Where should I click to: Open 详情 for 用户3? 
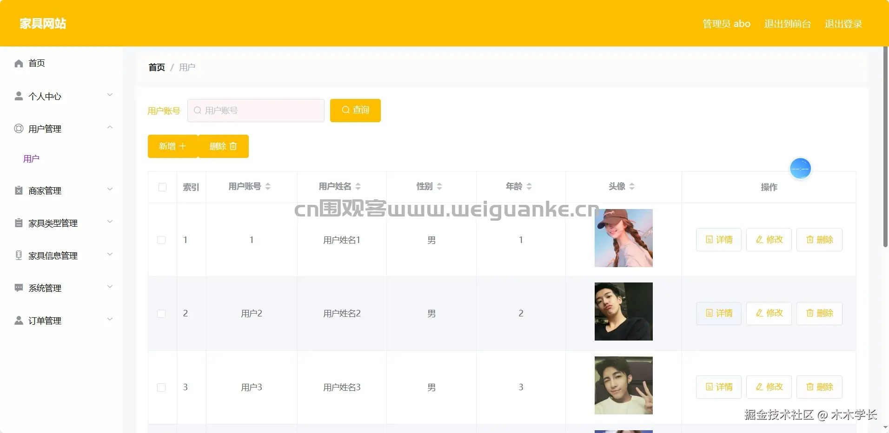[x=719, y=387]
